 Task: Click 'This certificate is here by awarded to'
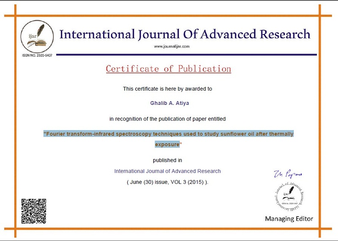(x=167, y=89)
